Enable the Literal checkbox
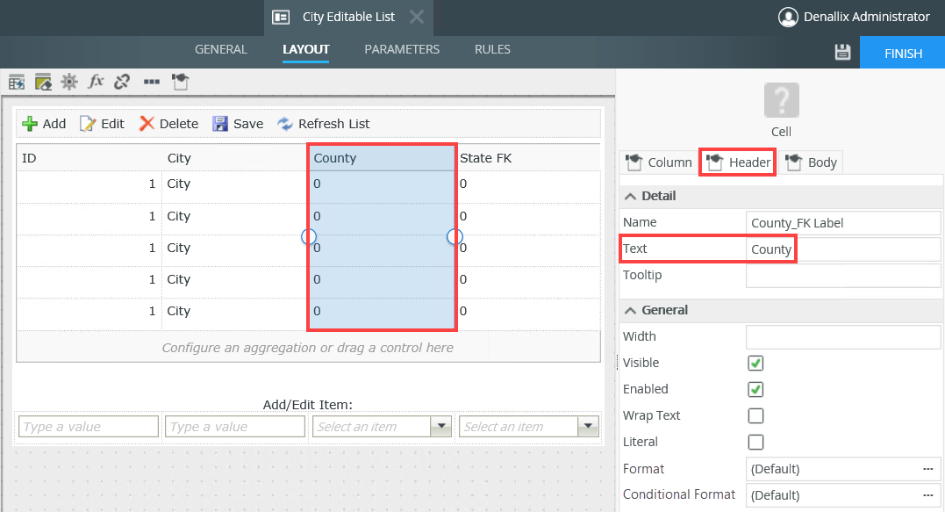The image size is (945, 512). click(755, 442)
